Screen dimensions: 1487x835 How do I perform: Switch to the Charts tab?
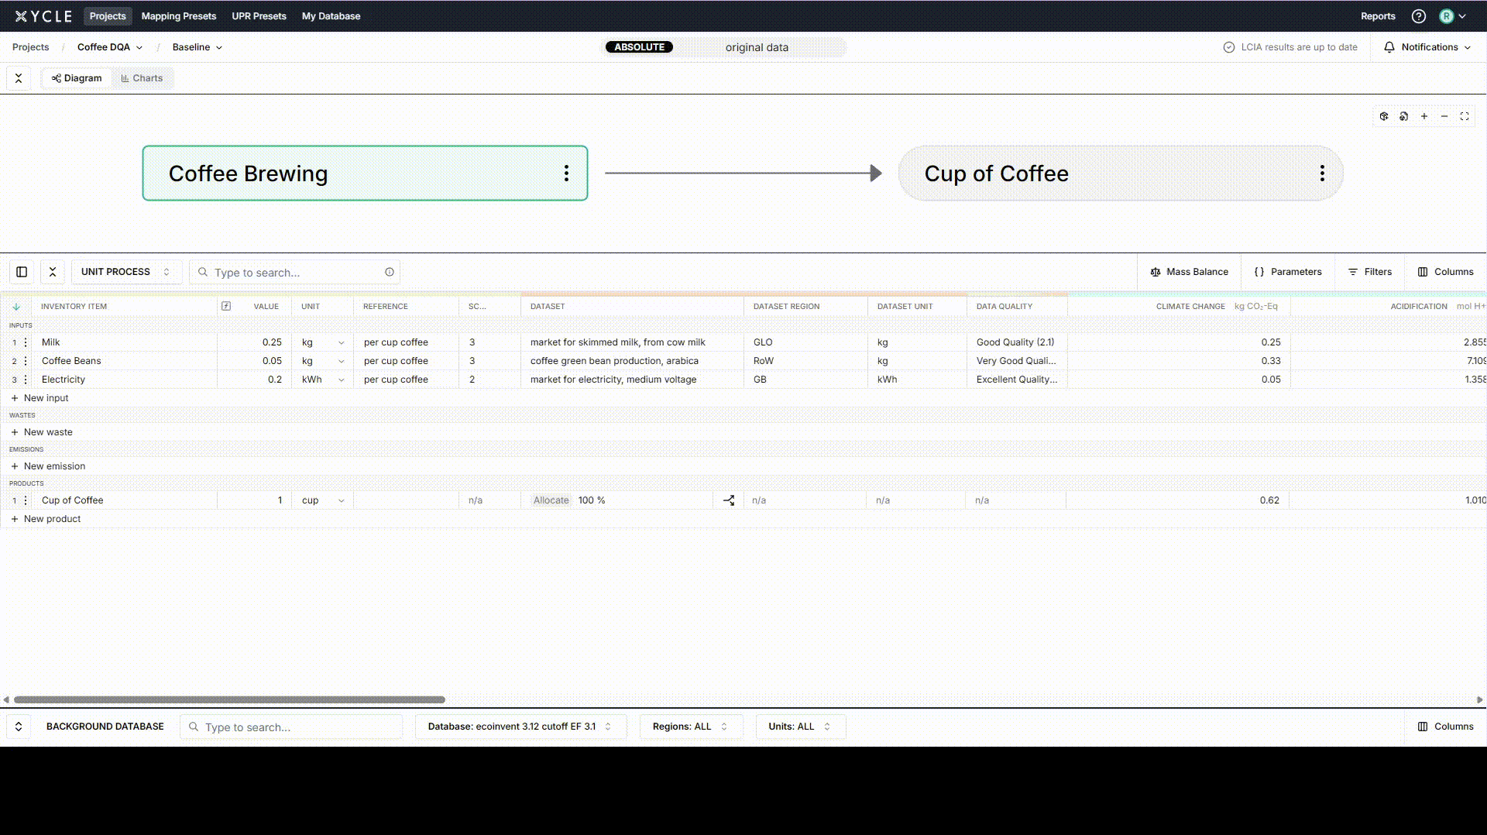142,78
